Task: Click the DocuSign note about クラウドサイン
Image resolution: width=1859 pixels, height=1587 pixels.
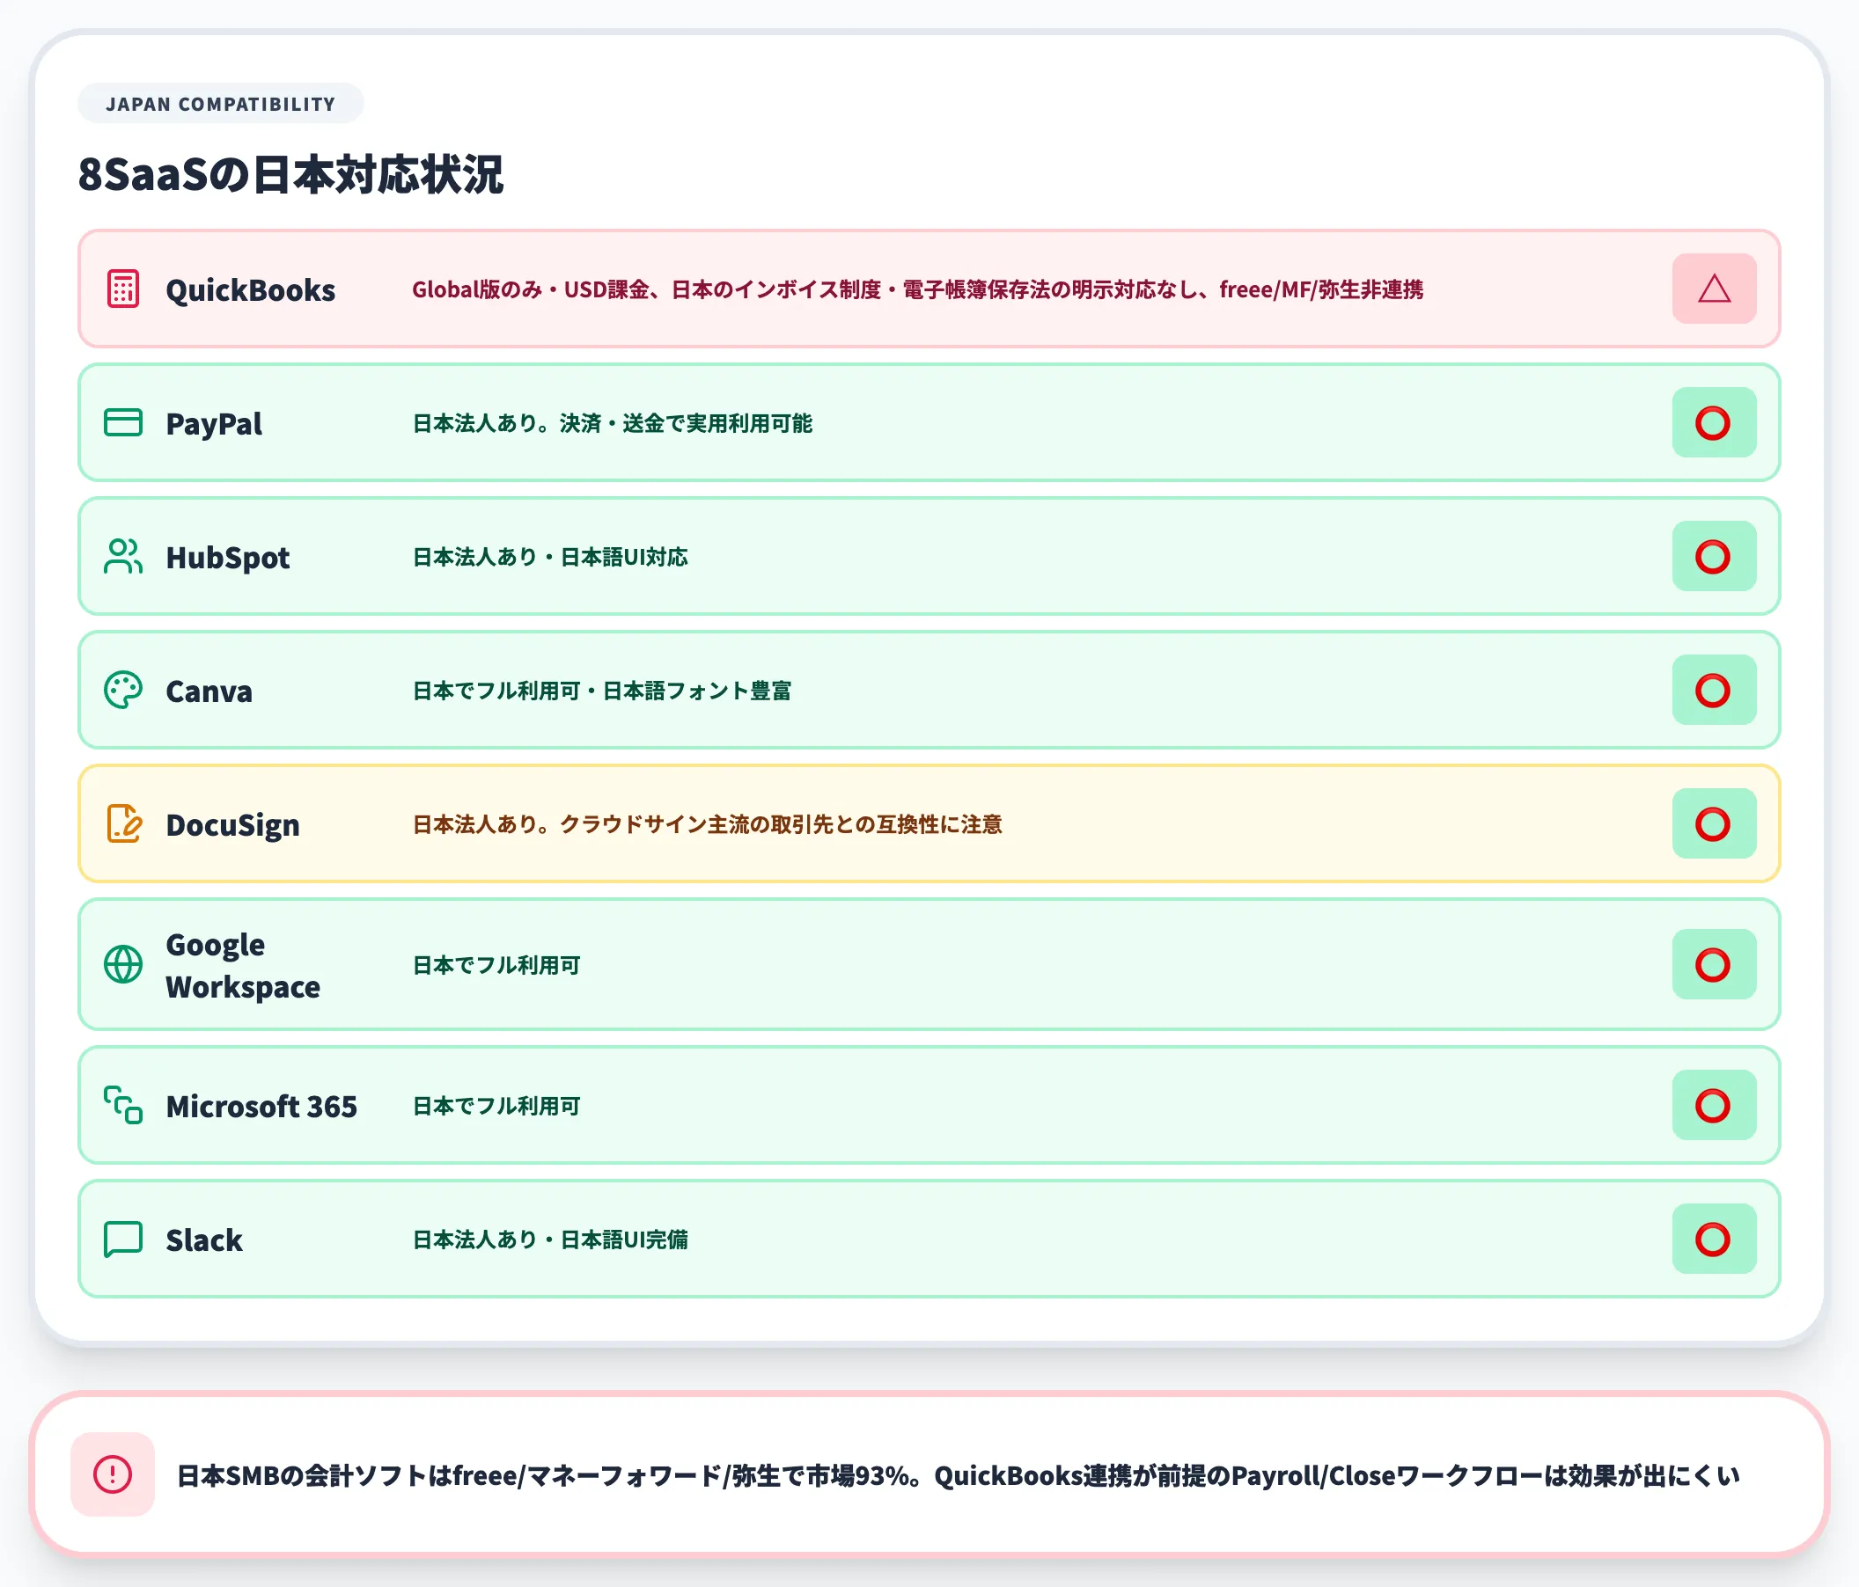Action: [707, 824]
